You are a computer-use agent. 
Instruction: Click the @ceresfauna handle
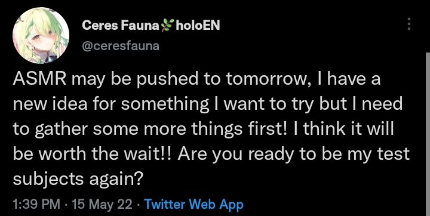121,46
